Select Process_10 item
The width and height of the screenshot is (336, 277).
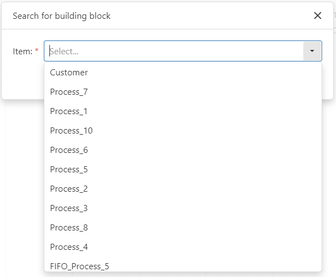[x=71, y=131]
